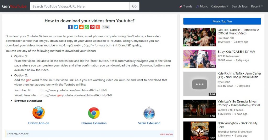Click the Chrome browser icon
Image resolution: width=268 pixels, height=140 pixels.
(x=94, y=113)
